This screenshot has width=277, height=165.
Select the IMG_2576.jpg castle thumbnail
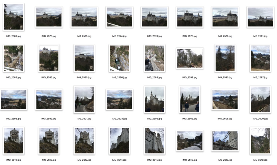click(x=154, y=17)
